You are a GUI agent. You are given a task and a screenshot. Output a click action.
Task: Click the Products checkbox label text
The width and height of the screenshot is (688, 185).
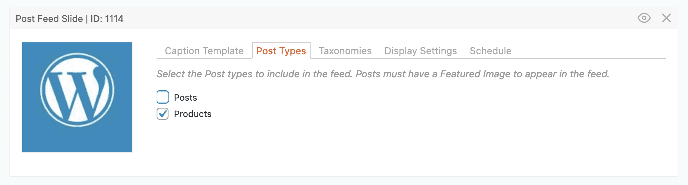tap(193, 114)
